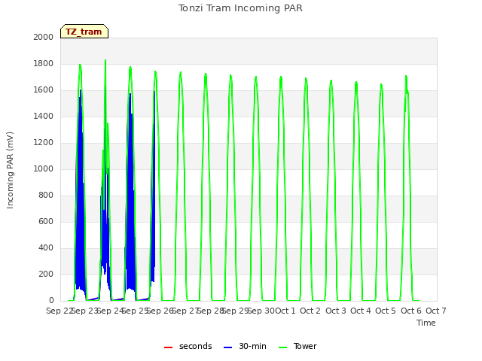Click the Oct 4 x-axis date label
Image resolution: width=482 pixels, height=361 pixels.
coord(361,311)
